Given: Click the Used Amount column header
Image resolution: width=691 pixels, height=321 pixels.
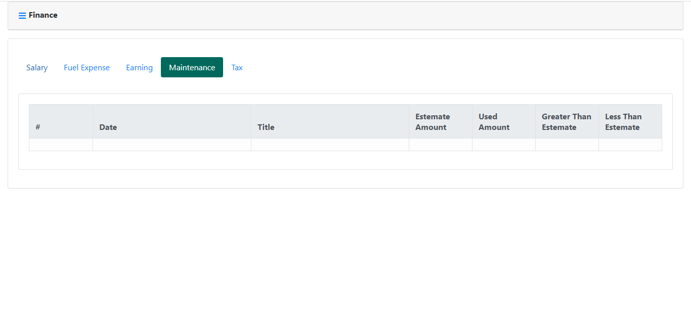Looking at the screenshot, I should (x=504, y=121).
